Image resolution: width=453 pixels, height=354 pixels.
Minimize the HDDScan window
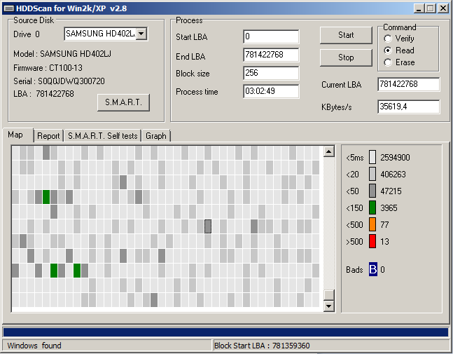(419, 8)
